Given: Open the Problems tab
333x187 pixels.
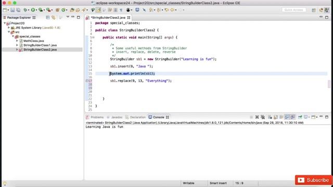Looking at the screenshot, I should click(97, 117).
